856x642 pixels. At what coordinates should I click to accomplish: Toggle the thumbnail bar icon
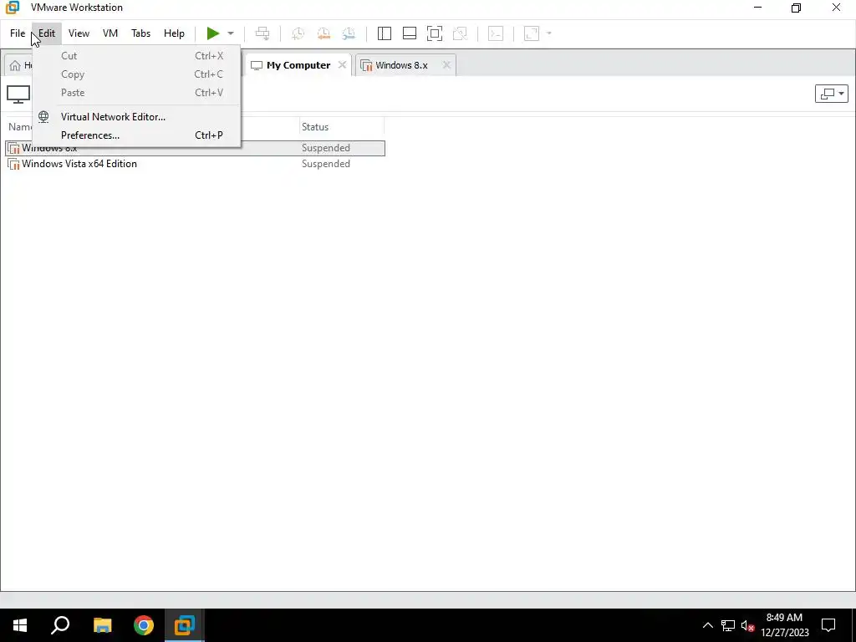click(x=410, y=33)
